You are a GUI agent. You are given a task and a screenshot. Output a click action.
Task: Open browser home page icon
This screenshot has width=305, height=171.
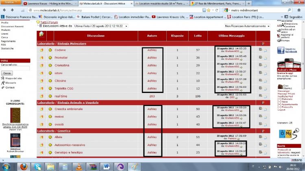[299, 10]
